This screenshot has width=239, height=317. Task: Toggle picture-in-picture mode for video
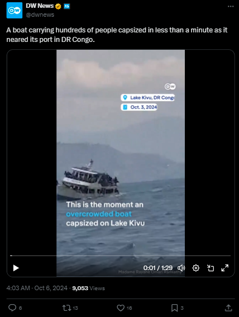coord(211,268)
